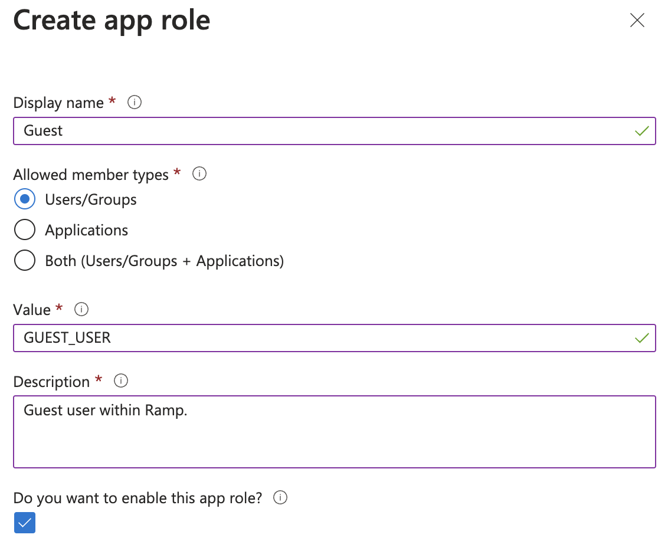
Task: Click the Description label text
Action: point(51,382)
